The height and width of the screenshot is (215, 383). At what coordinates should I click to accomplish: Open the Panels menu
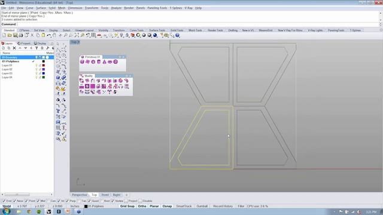pyautogui.click(x=141, y=8)
